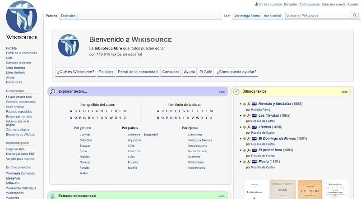The image size is (361, 199).
Task: Select the Portada tab
Action: click(x=51, y=16)
